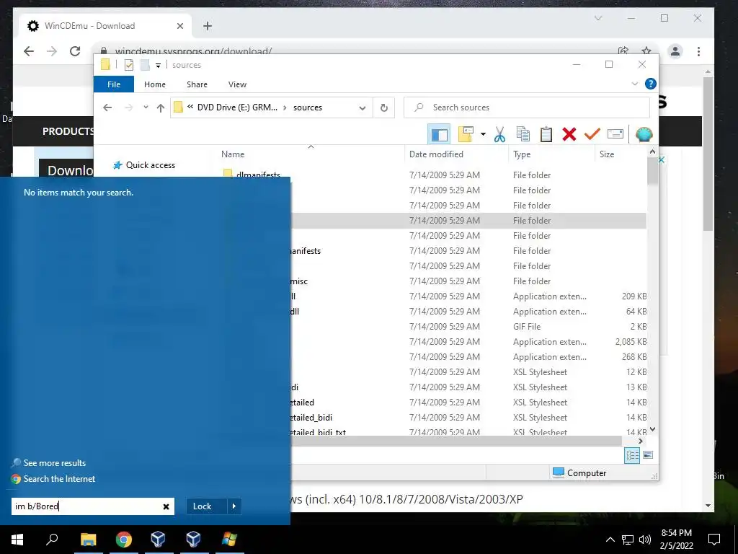738x554 pixels.
Task: Select the dlmanifests folder
Action: 258,175
